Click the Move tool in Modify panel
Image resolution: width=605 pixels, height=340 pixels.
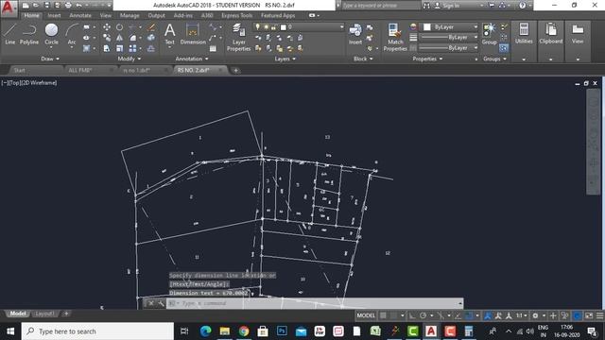pos(107,27)
